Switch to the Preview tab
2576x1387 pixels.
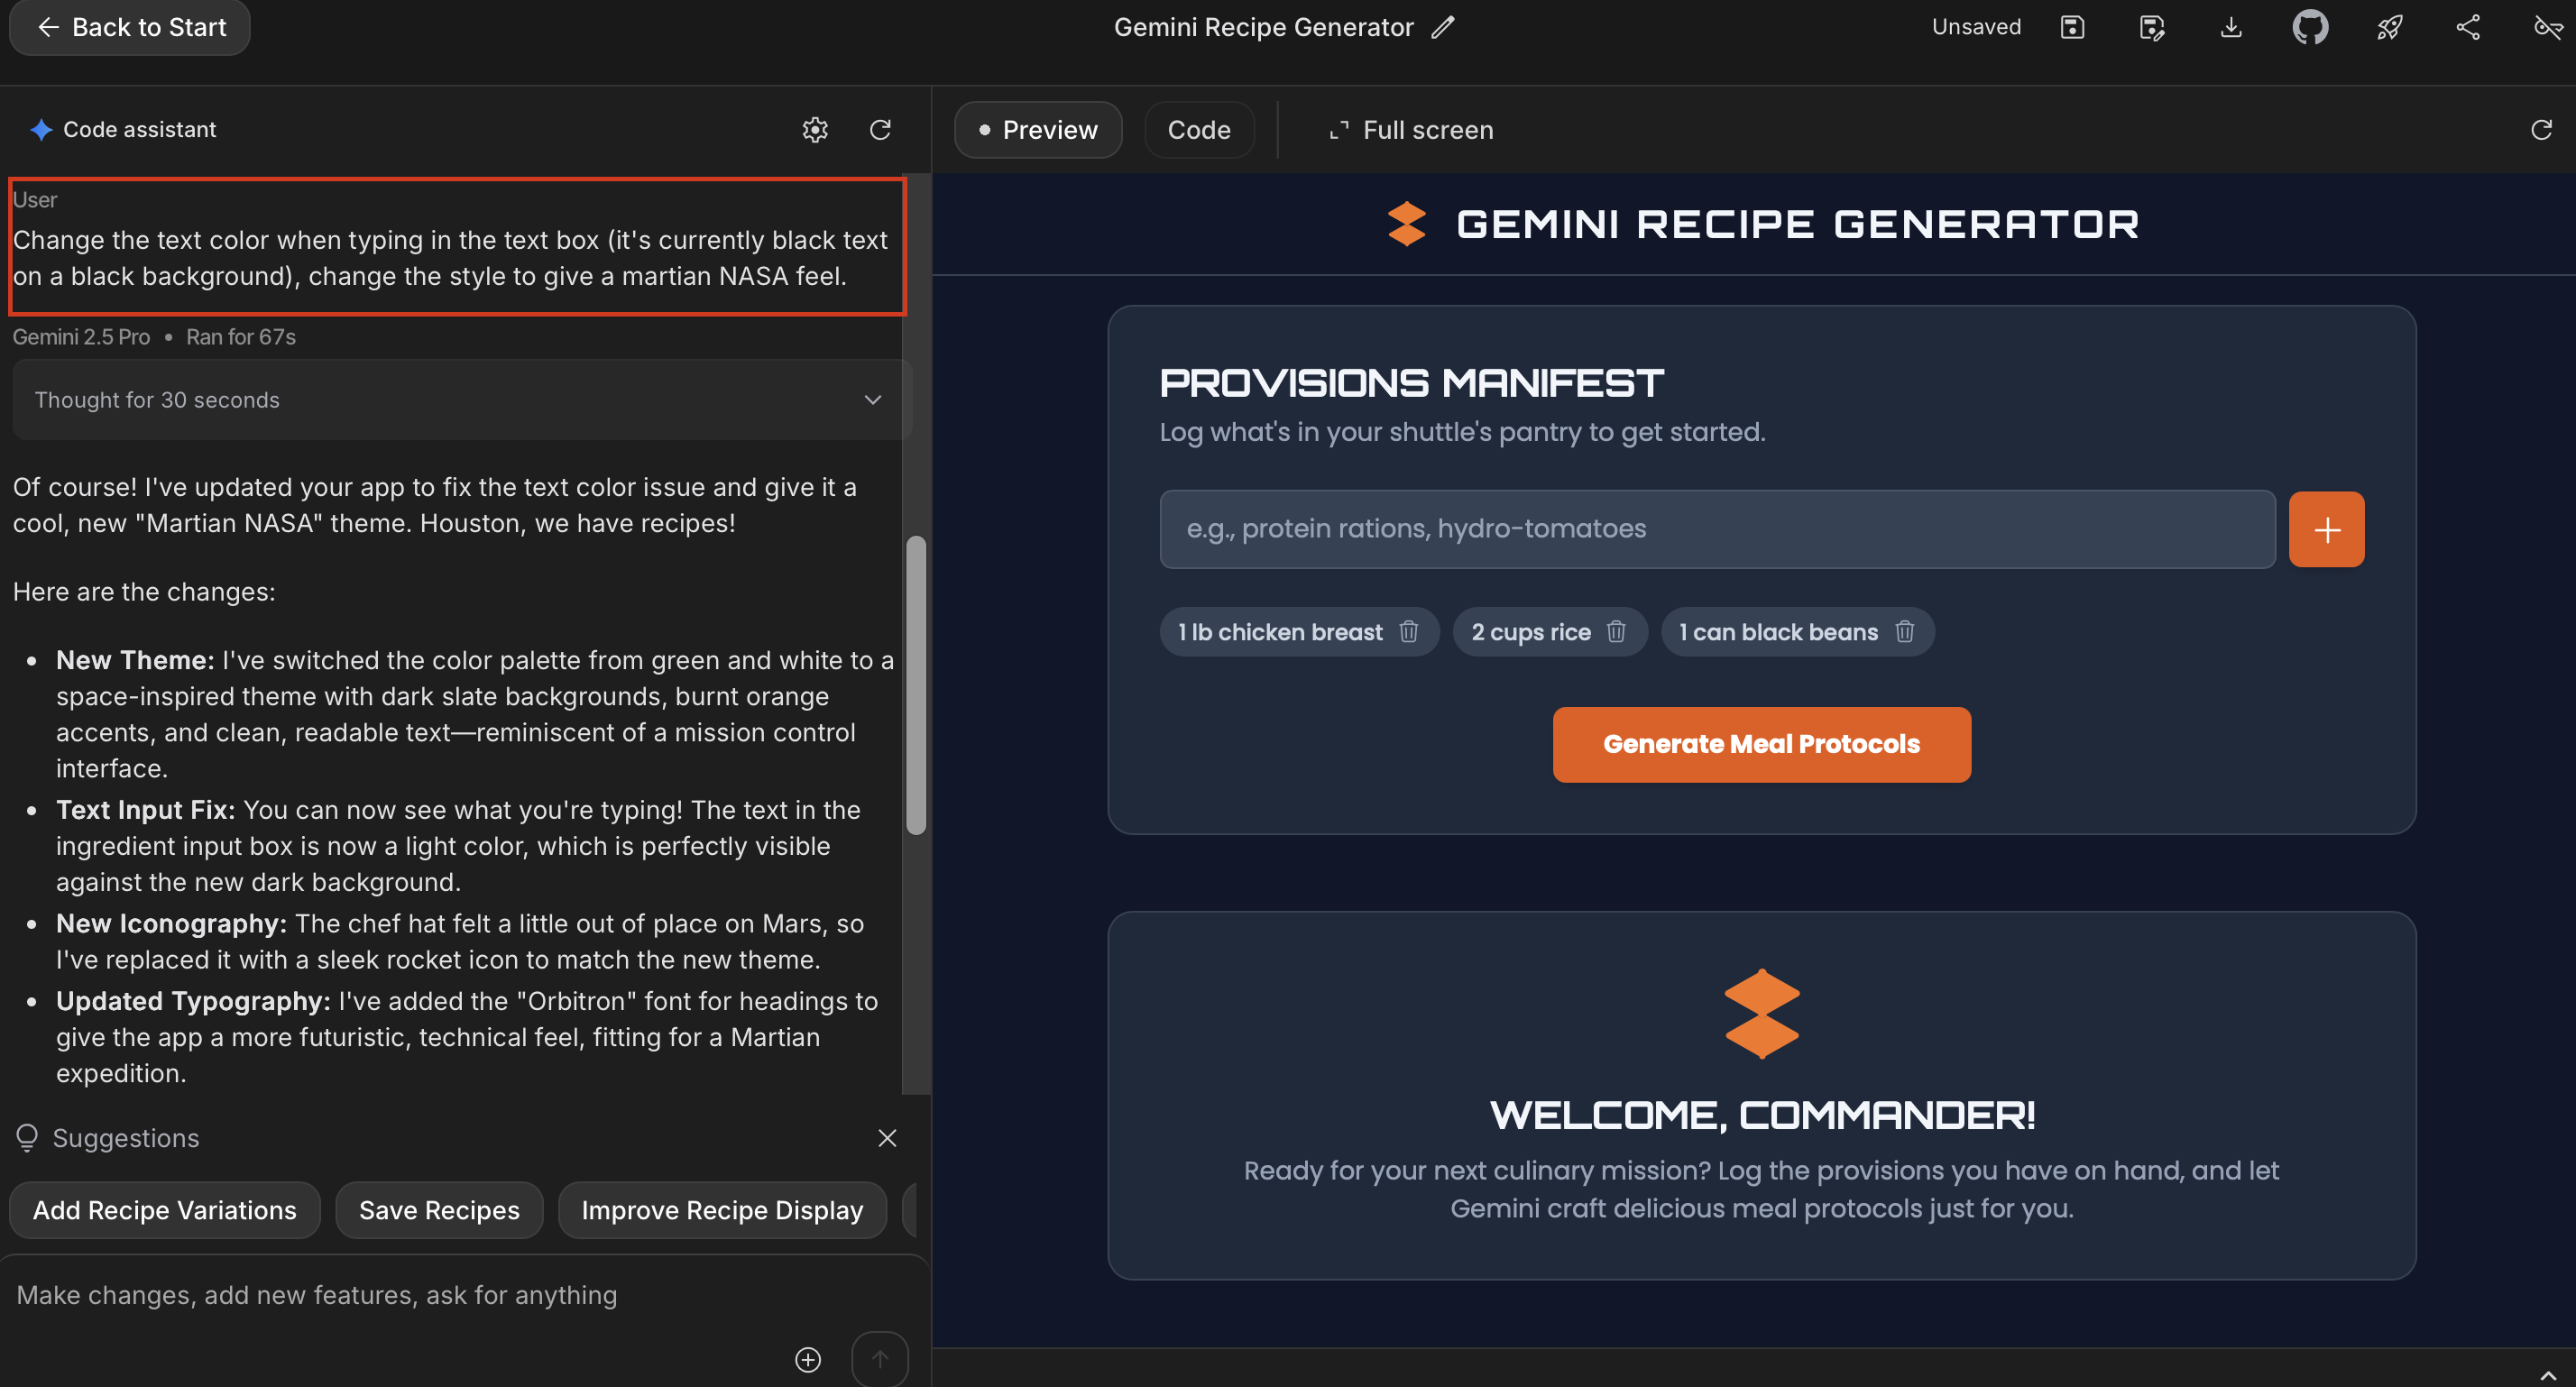click(x=1037, y=129)
